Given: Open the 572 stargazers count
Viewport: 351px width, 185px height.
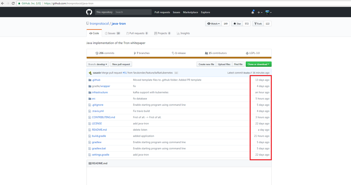Looking at the screenshot, I should pos(247,24).
